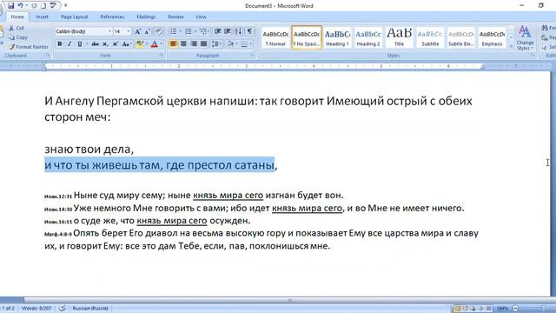The width and height of the screenshot is (556, 313).
Task: Shrink the font size
Action: click(x=147, y=31)
